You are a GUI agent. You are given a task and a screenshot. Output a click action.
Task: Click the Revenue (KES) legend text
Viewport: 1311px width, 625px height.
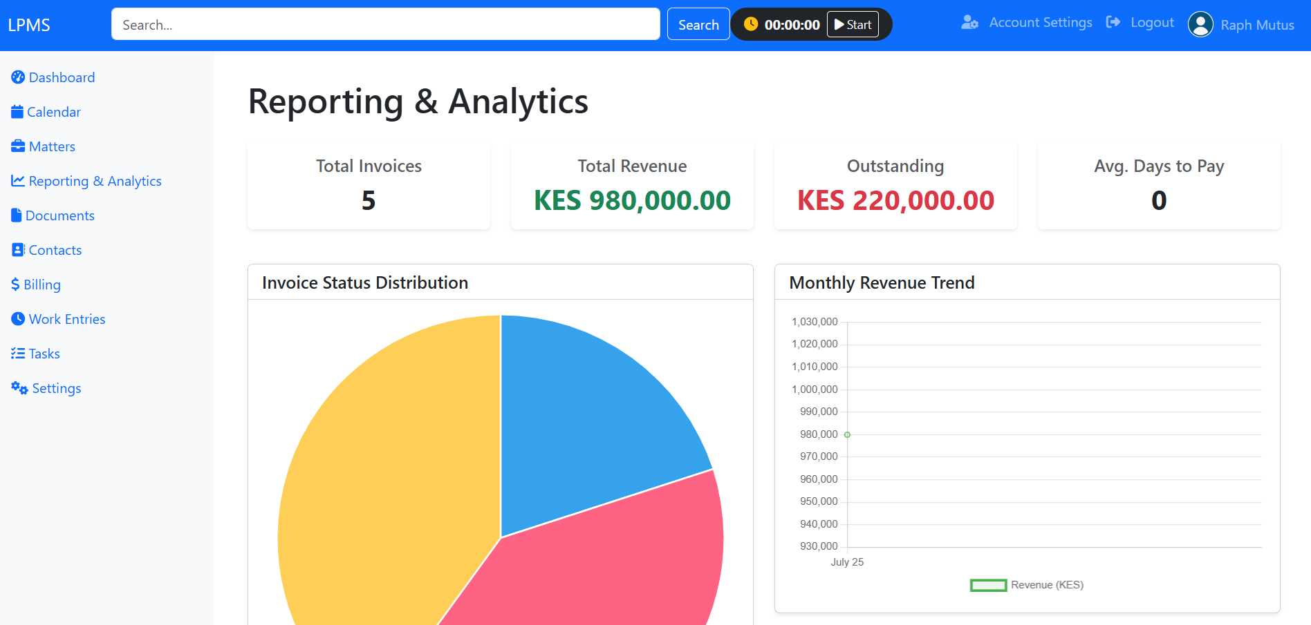pos(1047,585)
